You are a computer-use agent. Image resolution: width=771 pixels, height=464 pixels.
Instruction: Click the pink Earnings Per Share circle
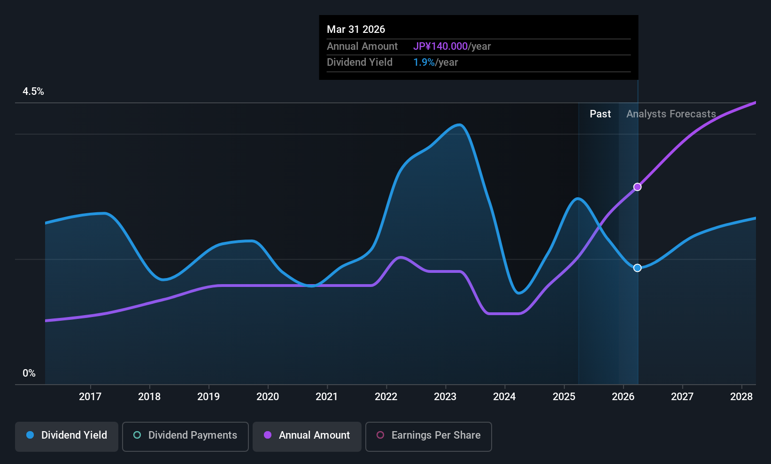(x=380, y=435)
